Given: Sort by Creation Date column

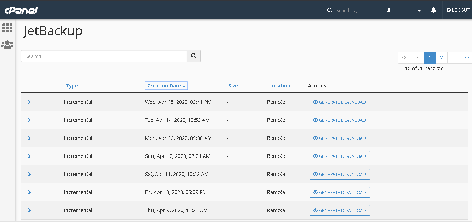Looking at the screenshot, I should [166, 86].
